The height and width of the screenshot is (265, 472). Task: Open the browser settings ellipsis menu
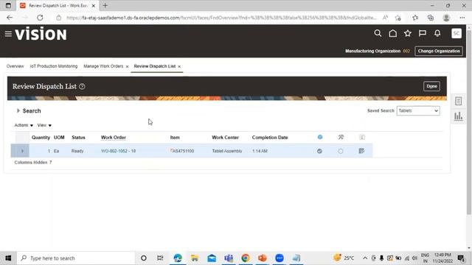click(462, 18)
